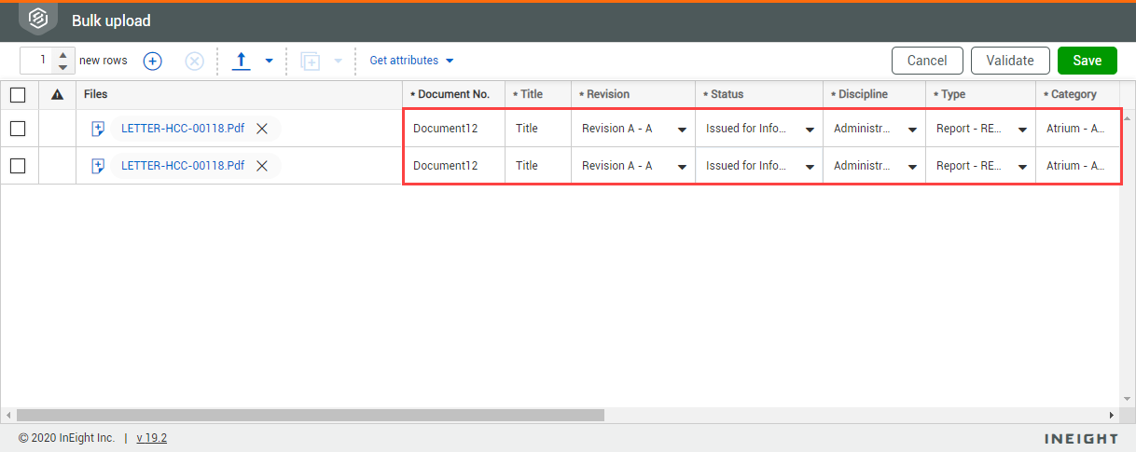Image resolution: width=1136 pixels, height=452 pixels.
Task: Click the InEight logo icon in header
Action: (x=38, y=19)
